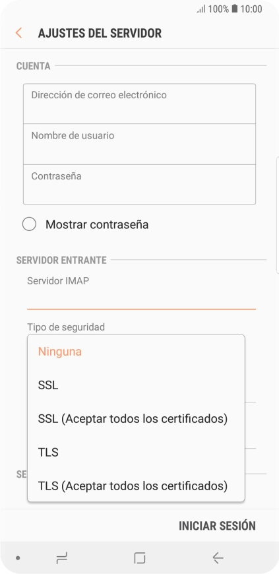The image size is (279, 574).
Task: Select TLS (Aceptar todos los certificados)
Action: [136, 486]
